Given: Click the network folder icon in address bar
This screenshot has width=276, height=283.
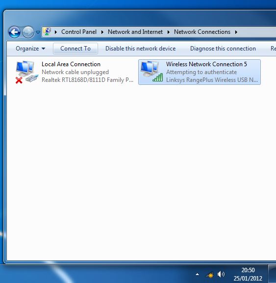Looking at the screenshot, I should point(48,32).
